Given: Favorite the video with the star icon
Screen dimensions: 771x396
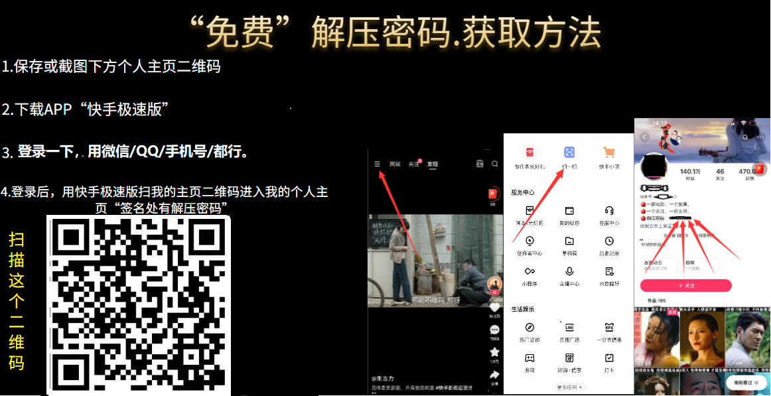Looking at the screenshot, I should 495,352.
